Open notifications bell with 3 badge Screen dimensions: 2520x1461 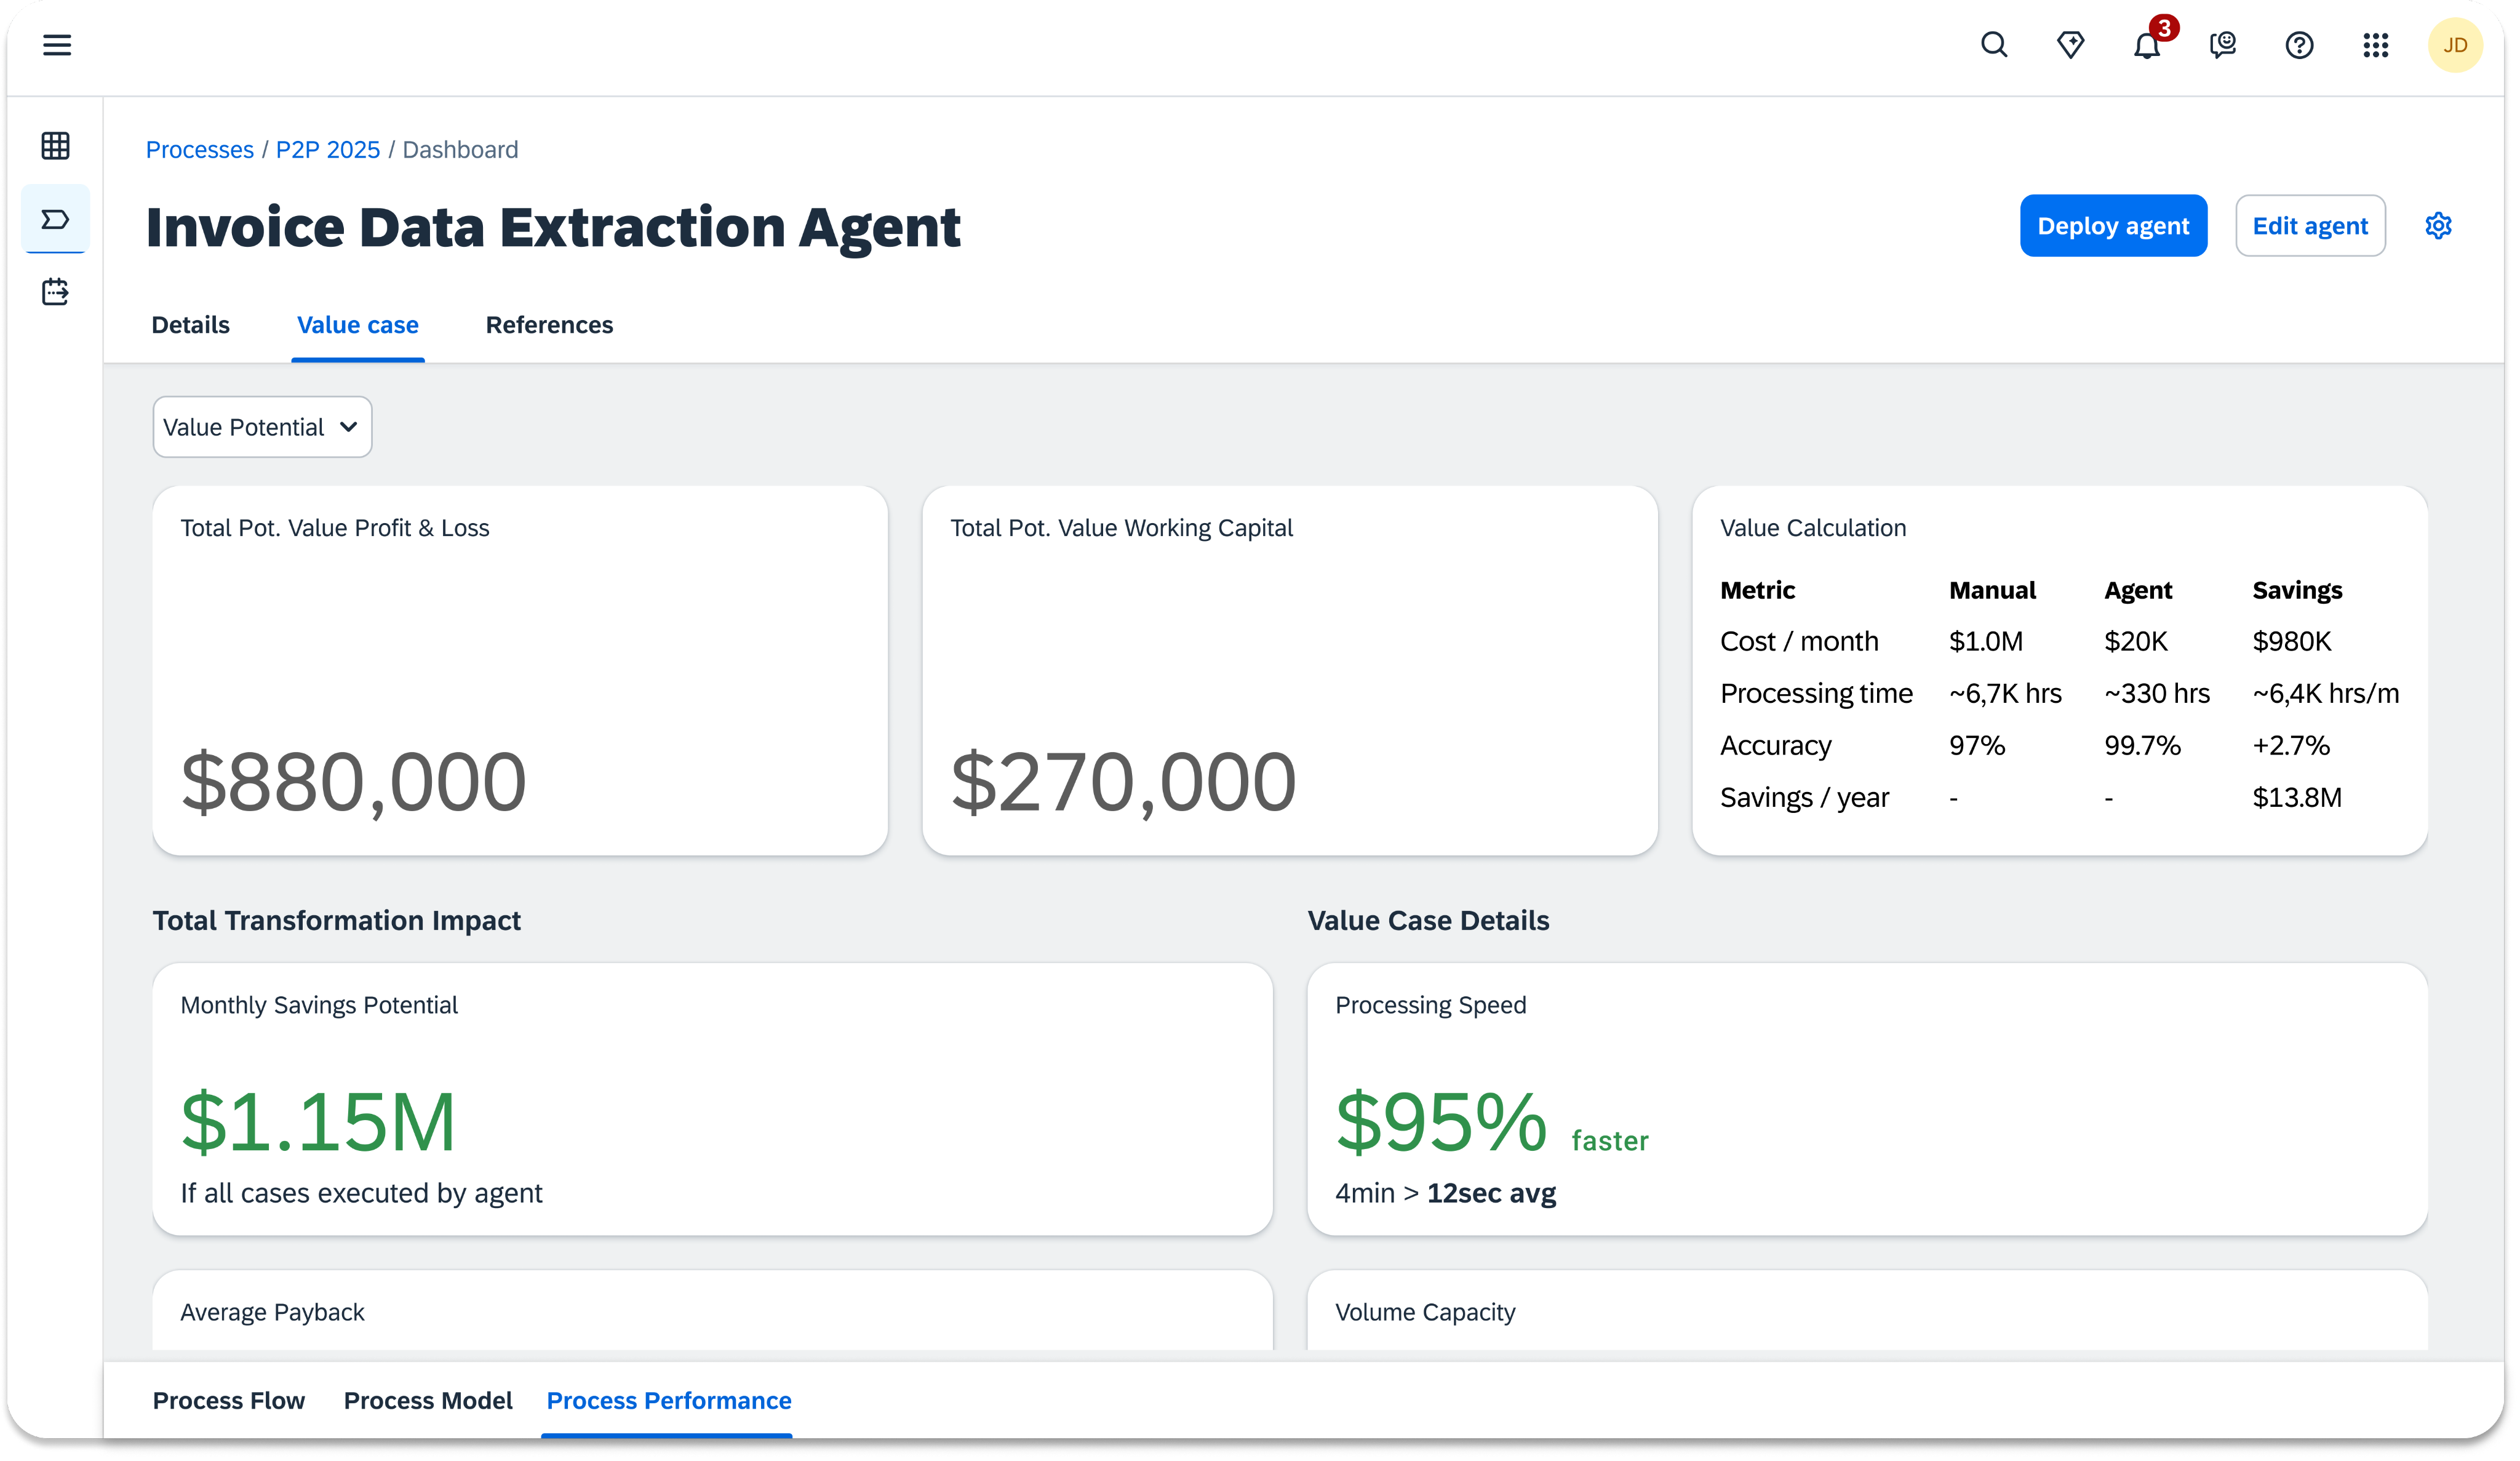click(x=2146, y=45)
